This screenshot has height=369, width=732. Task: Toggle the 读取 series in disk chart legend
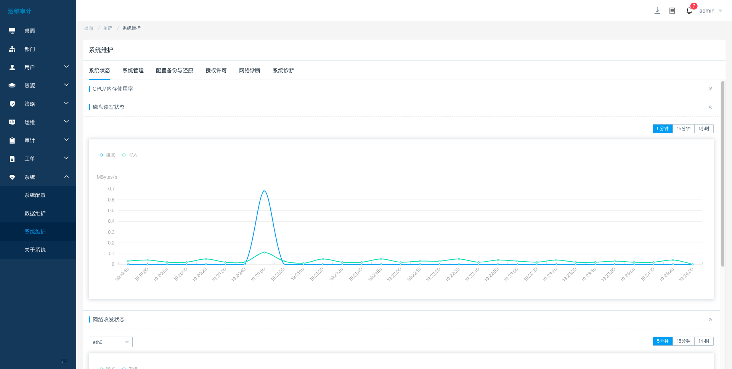107,155
